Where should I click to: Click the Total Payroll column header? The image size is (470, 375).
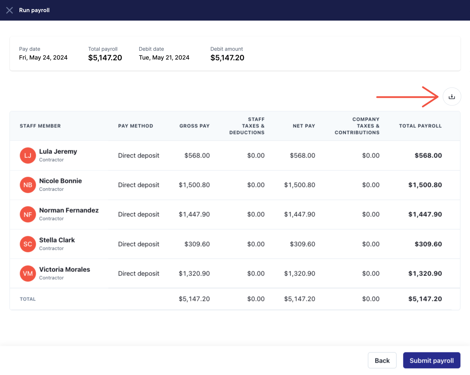[x=420, y=126]
